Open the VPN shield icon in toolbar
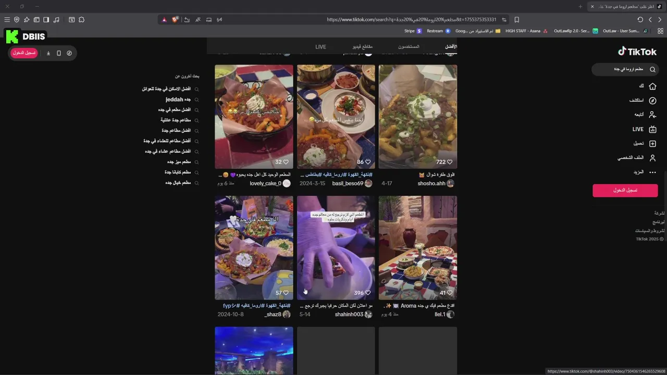Screen dimensions: 667x375 click(17, 20)
